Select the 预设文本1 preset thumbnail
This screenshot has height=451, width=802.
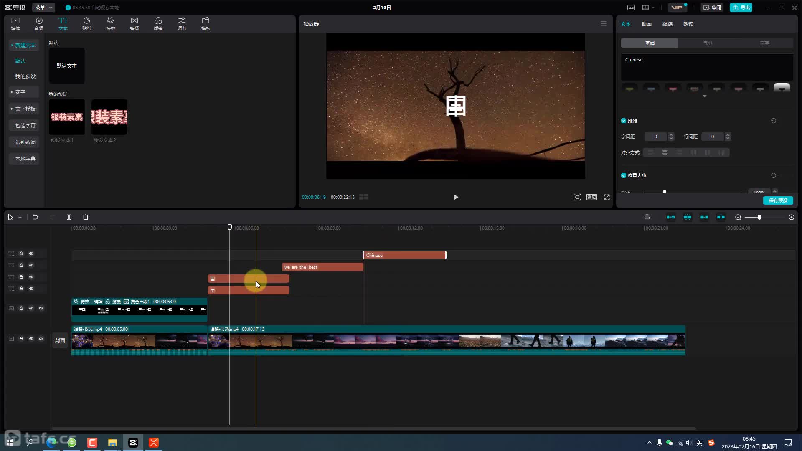[x=67, y=117]
